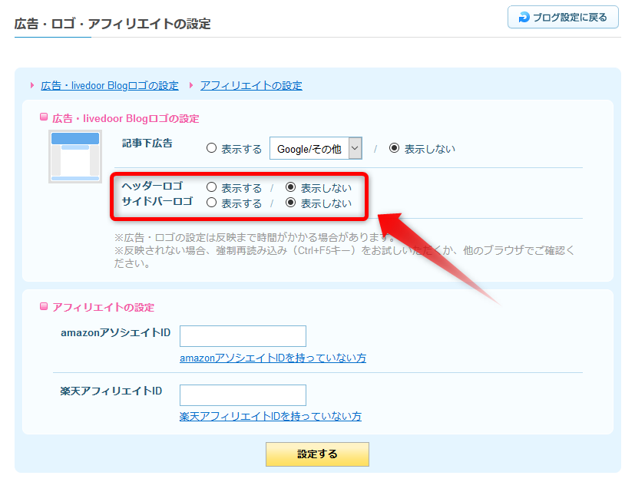Click the amazonアソシエイトID label
The height and width of the screenshot is (482, 635).
tap(115, 332)
